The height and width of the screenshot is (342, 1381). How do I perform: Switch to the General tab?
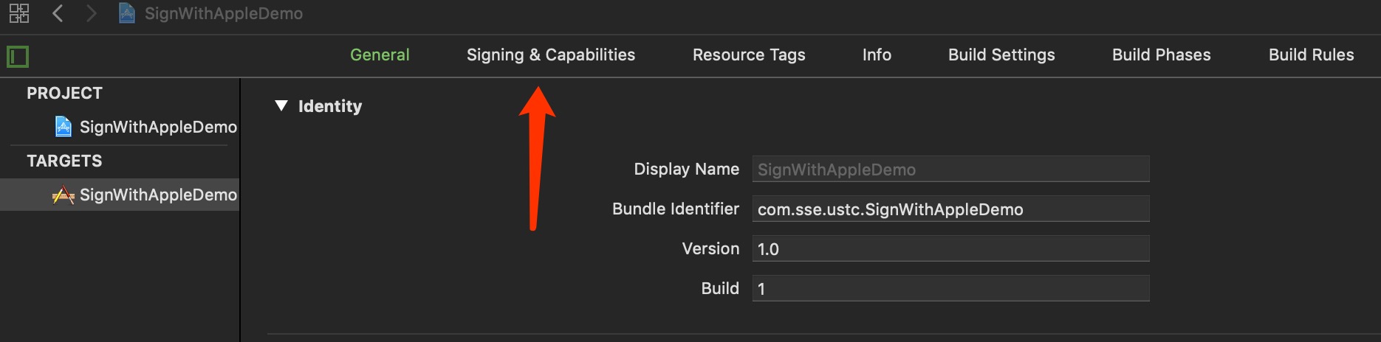point(380,55)
